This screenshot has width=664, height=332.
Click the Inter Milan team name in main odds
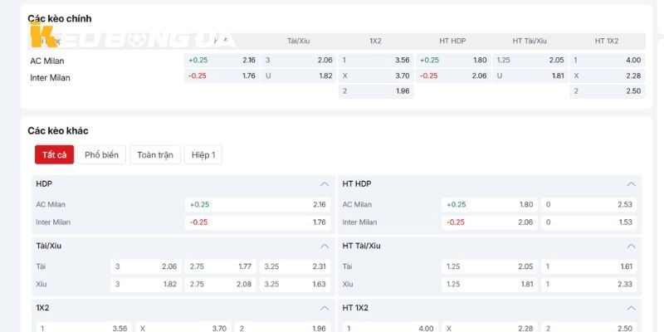coord(50,78)
